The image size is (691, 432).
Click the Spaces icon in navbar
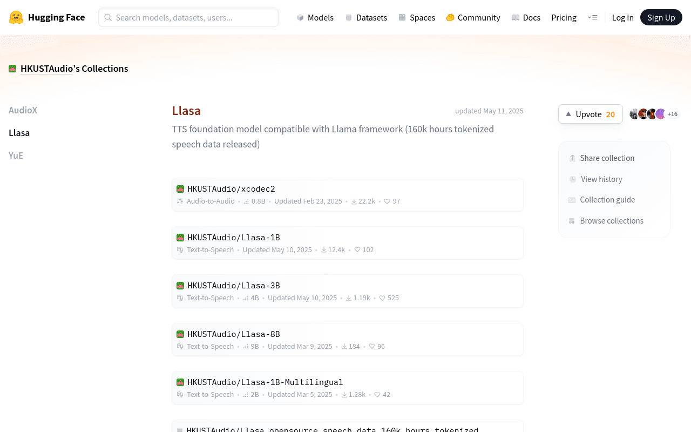(402, 17)
